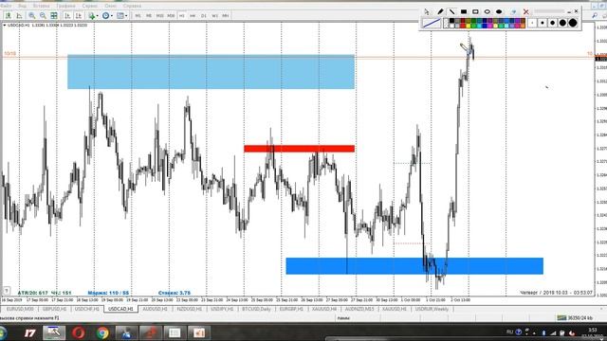The height and width of the screenshot is (341, 607).
Task: Click the templates icon
Action: click(x=120, y=16)
